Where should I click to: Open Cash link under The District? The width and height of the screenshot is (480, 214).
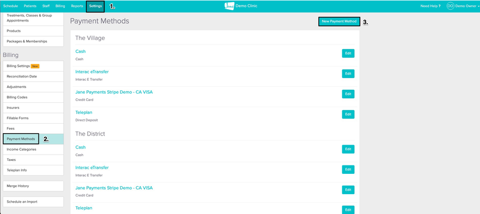click(x=80, y=147)
